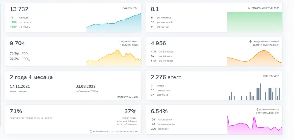Click info icon beside СРЕДНИЙ РЕКЛАМНЫЙ ОХВАТ
The width and height of the screenshot is (294, 140).
250,42
